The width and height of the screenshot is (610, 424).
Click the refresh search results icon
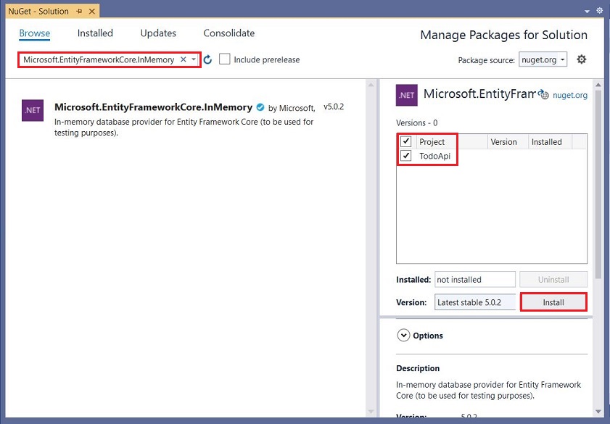click(x=208, y=59)
